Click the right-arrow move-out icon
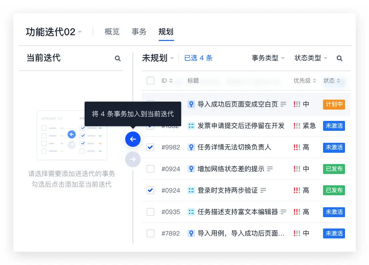The width and height of the screenshot is (369, 265). point(133,159)
